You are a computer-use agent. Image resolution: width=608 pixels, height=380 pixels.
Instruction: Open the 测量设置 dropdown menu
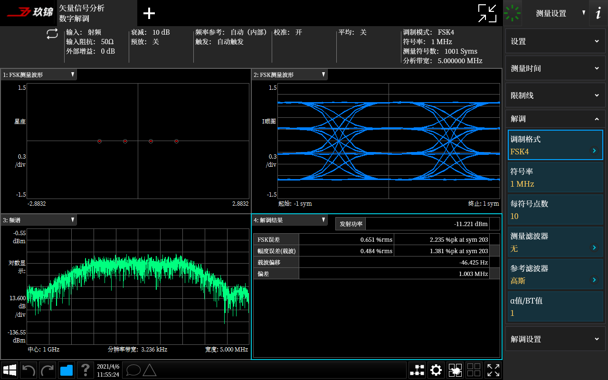coord(556,13)
